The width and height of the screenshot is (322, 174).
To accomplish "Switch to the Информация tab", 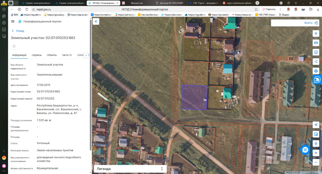I will (x=19, y=55).
